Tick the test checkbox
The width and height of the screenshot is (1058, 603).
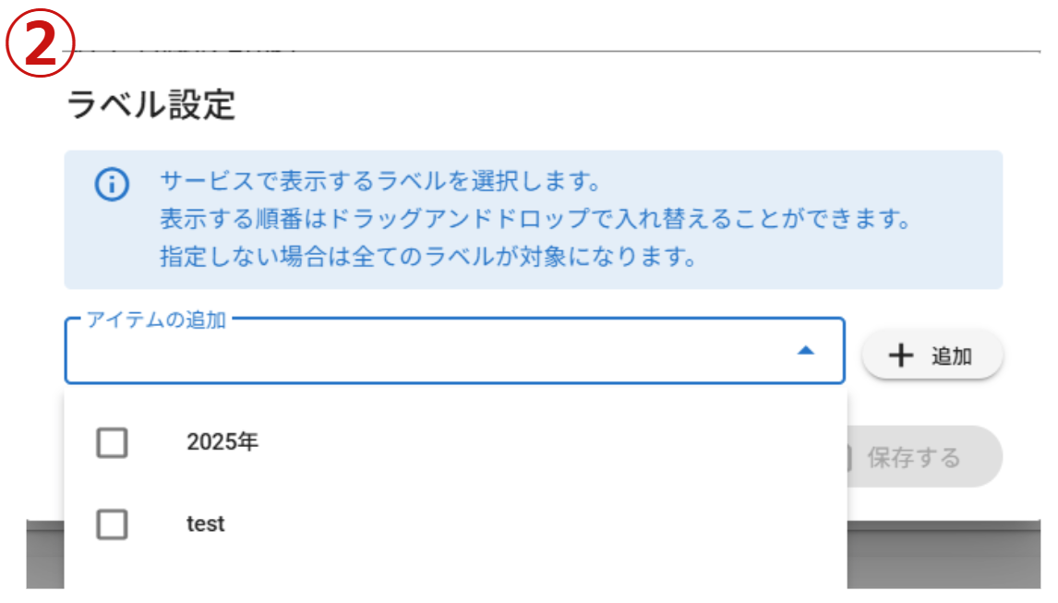click(112, 525)
